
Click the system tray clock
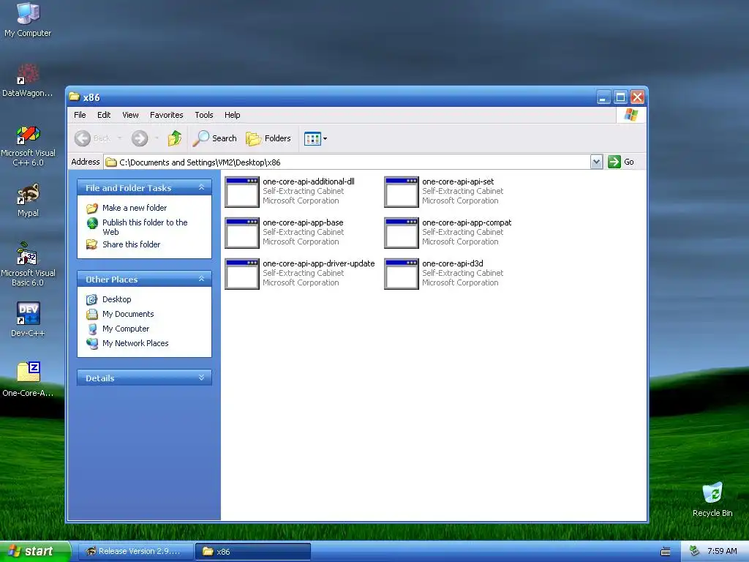(722, 551)
